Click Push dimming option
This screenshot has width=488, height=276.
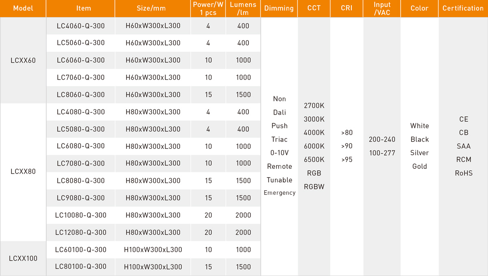279,126
